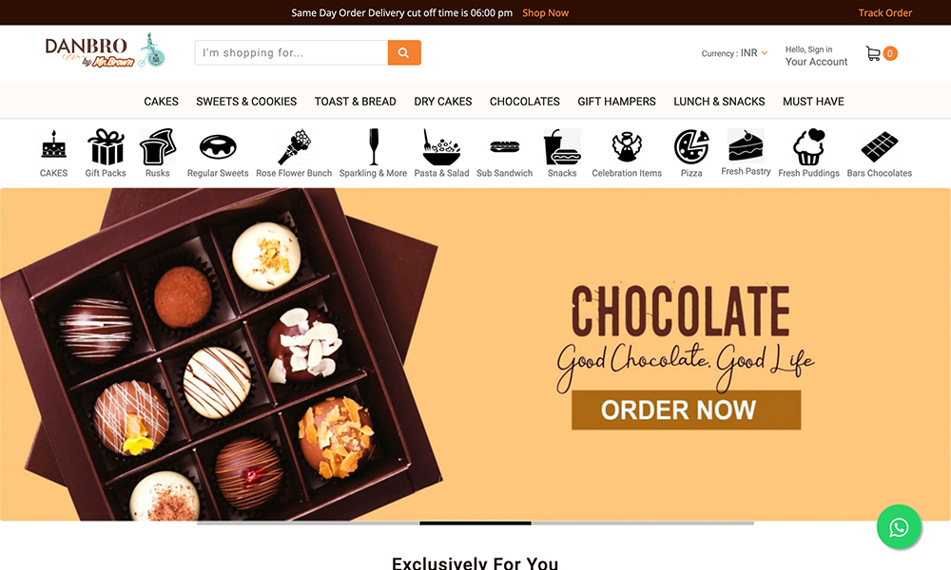The image size is (951, 570).
Task: Open Sparkling & More glass icon
Action: coord(373,147)
